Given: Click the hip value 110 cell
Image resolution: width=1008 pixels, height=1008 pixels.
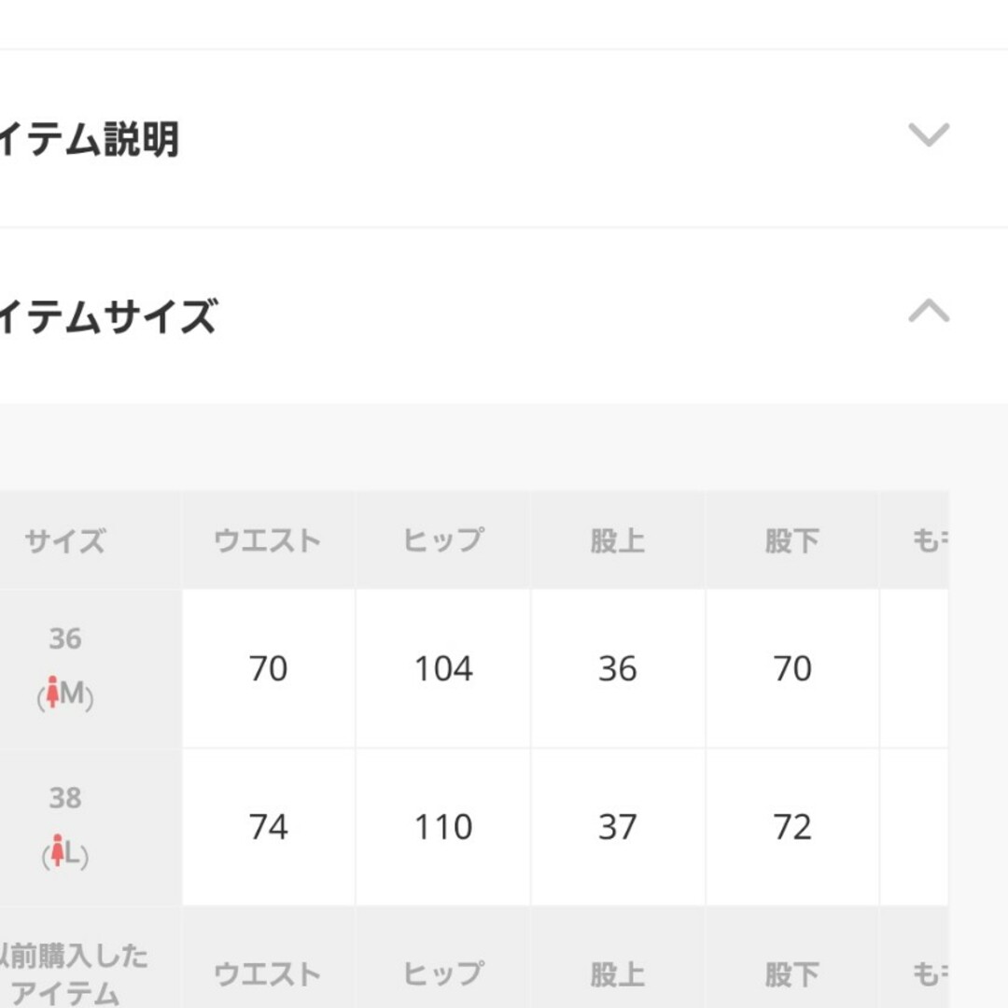Looking at the screenshot, I should (x=443, y=827).
